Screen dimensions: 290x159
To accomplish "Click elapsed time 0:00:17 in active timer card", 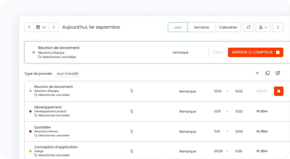I will [x=218, y=52].
